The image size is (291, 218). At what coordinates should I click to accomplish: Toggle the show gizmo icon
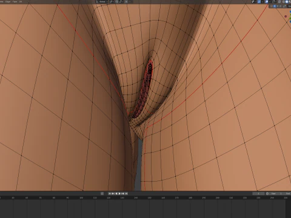pos(259,2)
